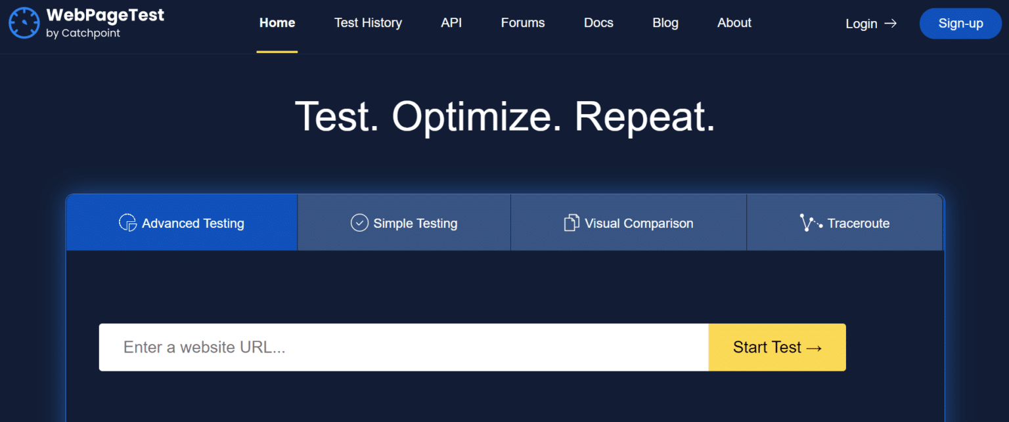
Task: Click the Advanced Testing tab icon
Action: point(127,223)
